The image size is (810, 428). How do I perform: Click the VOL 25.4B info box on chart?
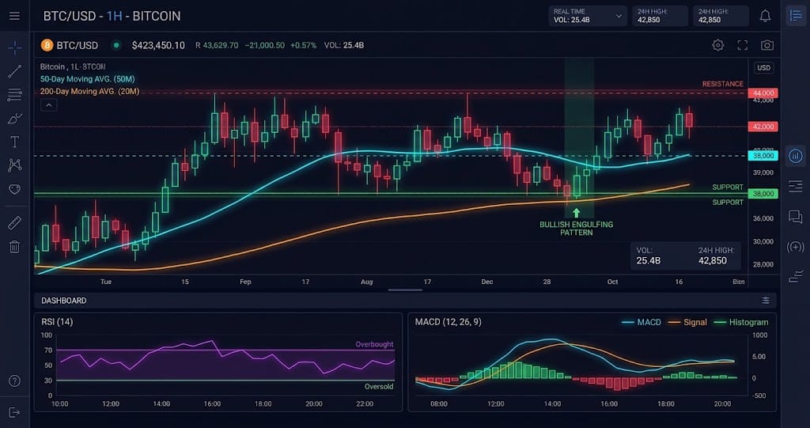(x=686, y=256)
